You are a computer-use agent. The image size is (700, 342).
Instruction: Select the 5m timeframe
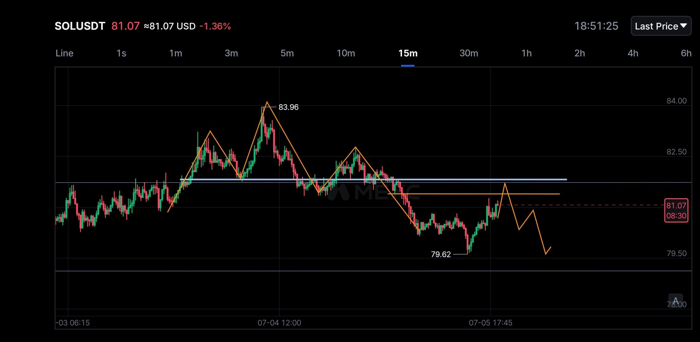(287, 53)
